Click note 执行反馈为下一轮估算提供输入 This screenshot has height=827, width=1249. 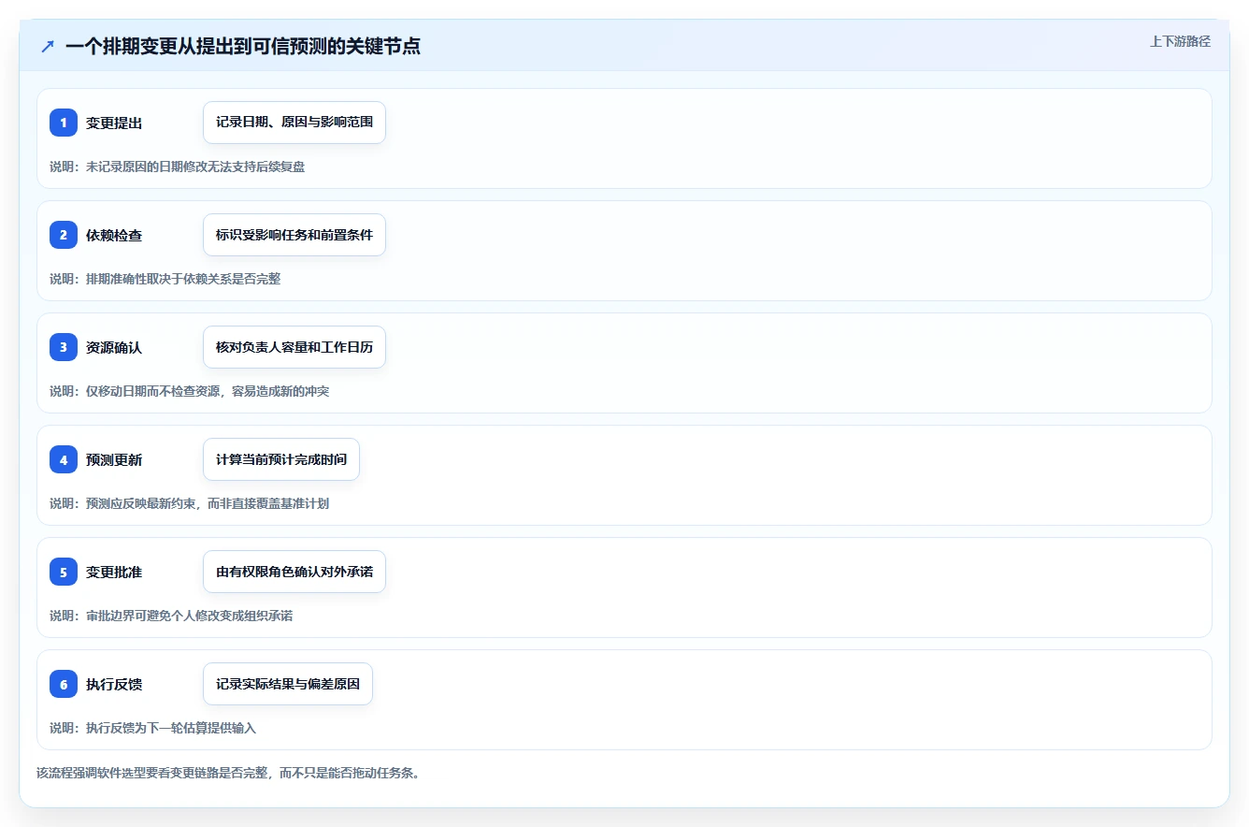(171, 728)
